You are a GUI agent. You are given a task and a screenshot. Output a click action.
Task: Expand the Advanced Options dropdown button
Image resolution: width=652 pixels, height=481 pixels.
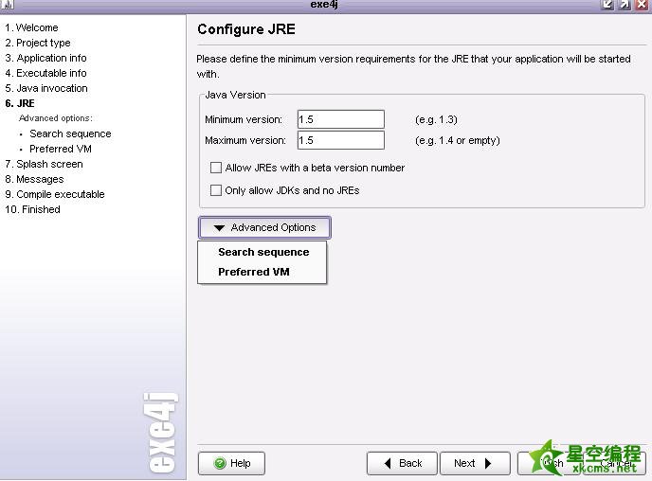[x=265, y=227]
